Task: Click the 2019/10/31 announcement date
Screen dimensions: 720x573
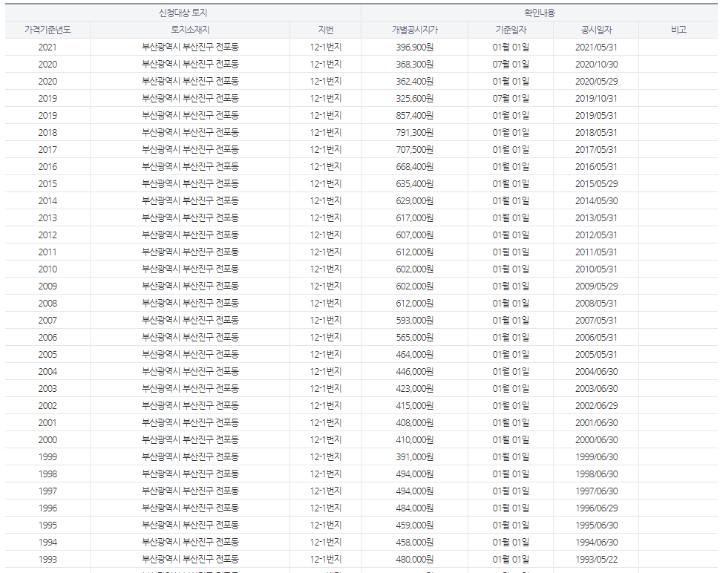Action: pyautogui.click(x=596, y=98)
